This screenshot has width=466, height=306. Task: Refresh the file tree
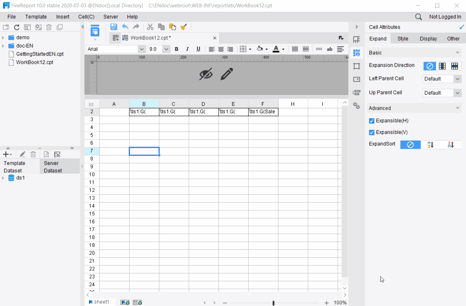[17, 27]
